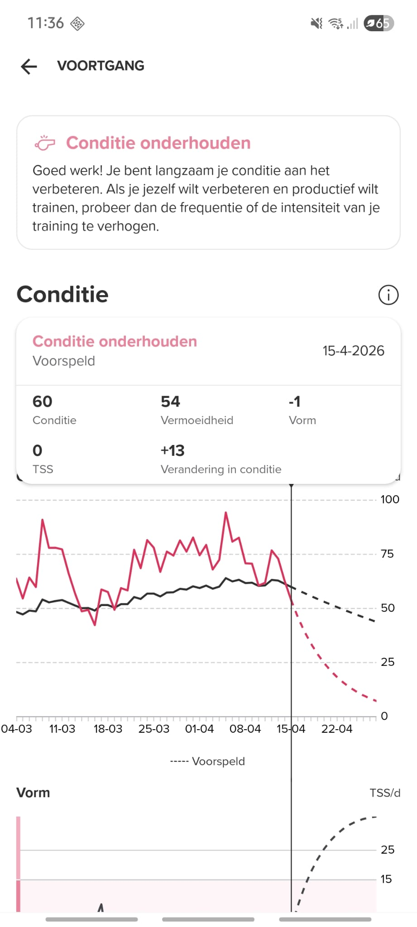
Task: Tap the VOORTGANG header title
Action: tap(101, 66)
